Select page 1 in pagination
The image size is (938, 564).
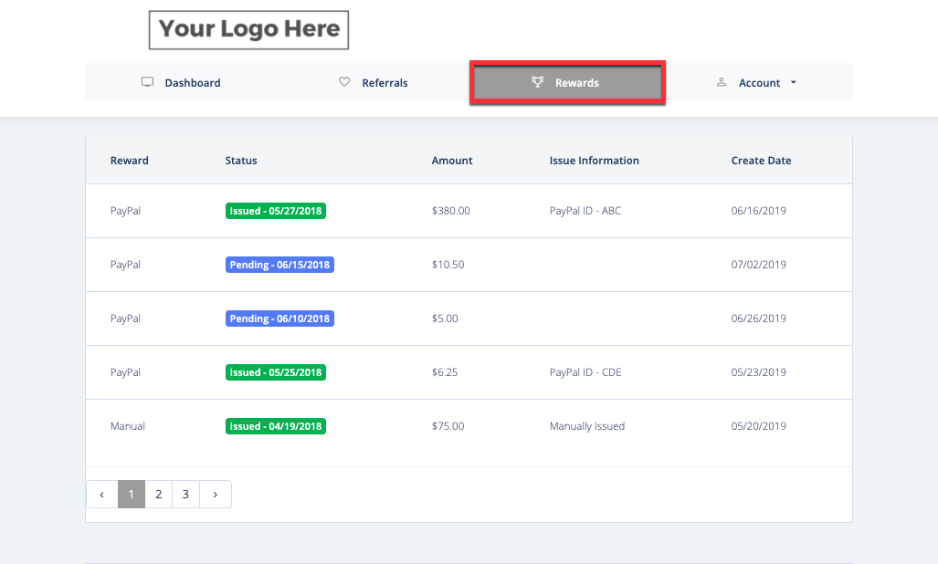tap(132, 494)
